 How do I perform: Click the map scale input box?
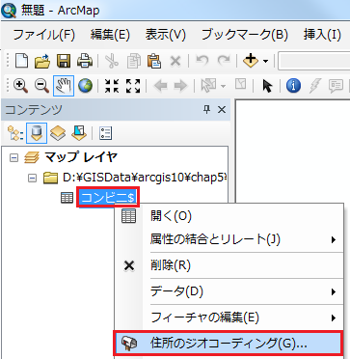tap(314, 60)
